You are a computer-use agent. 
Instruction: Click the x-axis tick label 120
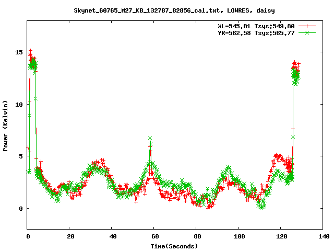pos(282,236)
